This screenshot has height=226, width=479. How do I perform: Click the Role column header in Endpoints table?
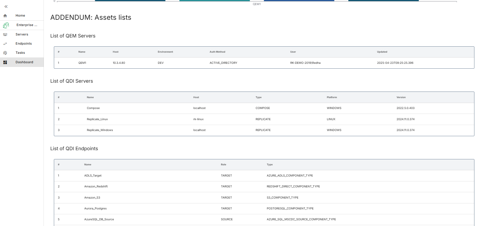[x=223, y=165]
